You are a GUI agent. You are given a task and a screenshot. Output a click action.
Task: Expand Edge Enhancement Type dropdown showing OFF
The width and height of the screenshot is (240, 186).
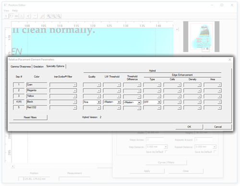pyautogui.click(x=152, y=102)
